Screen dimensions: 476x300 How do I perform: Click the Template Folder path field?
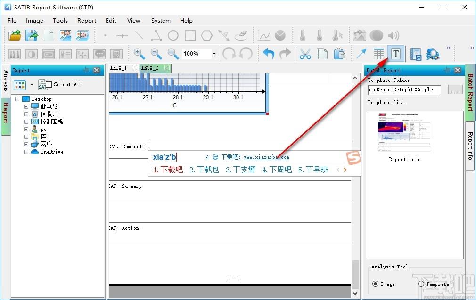(405, 90)
